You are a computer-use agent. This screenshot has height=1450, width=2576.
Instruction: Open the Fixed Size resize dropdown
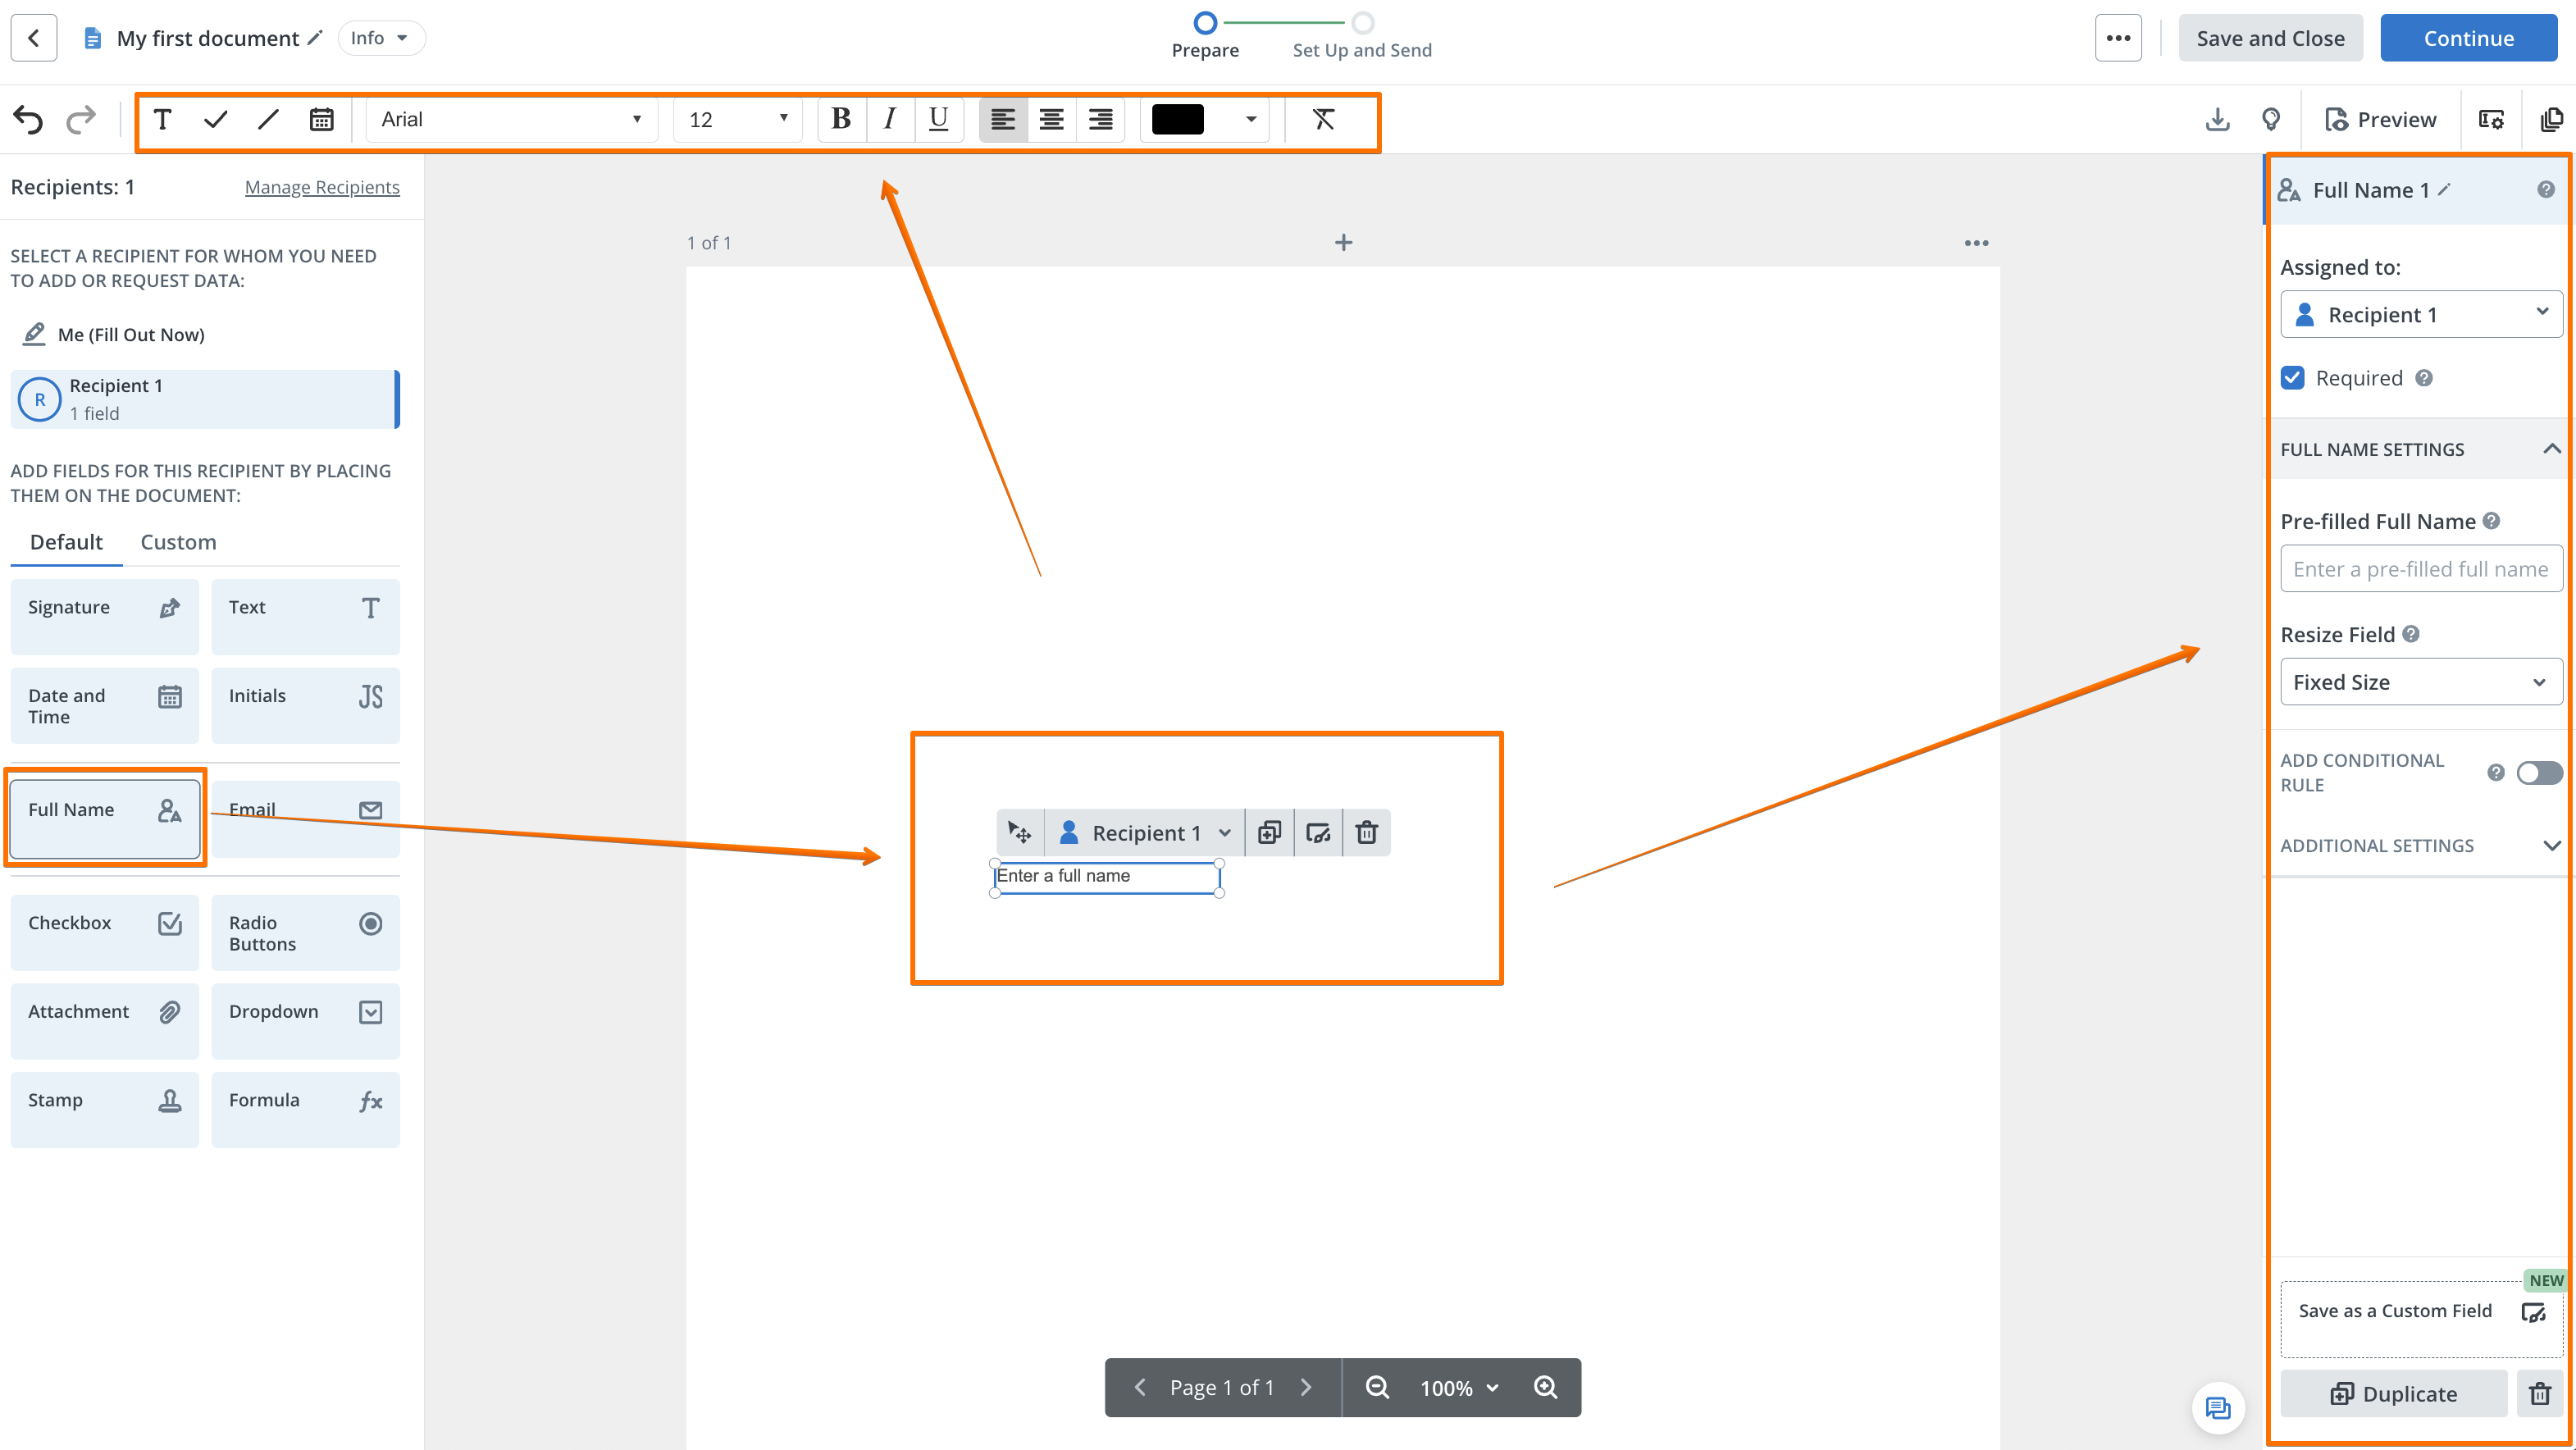[2420, 682]
